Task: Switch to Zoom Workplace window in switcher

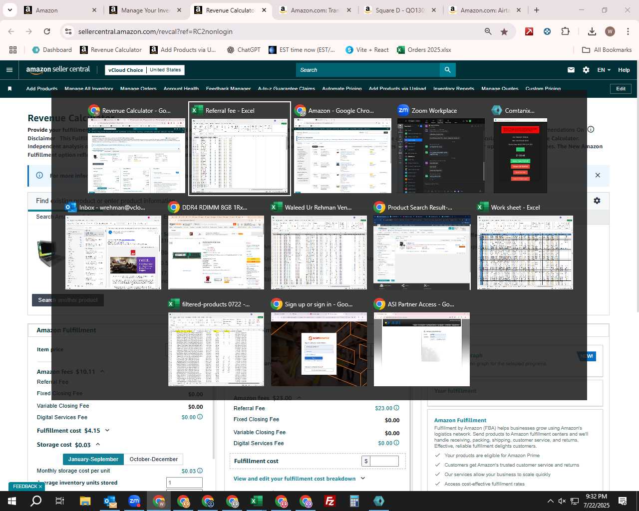Action: click(x=440, y=149)
